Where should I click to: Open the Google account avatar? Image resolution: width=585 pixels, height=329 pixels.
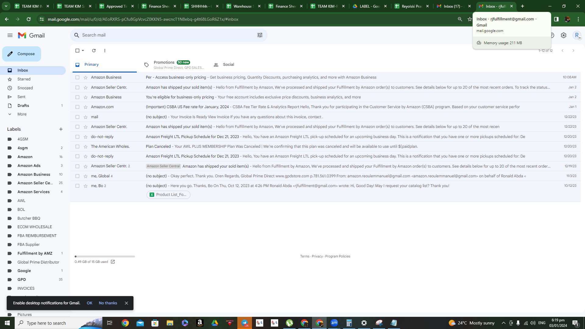[x=577, y=35]
